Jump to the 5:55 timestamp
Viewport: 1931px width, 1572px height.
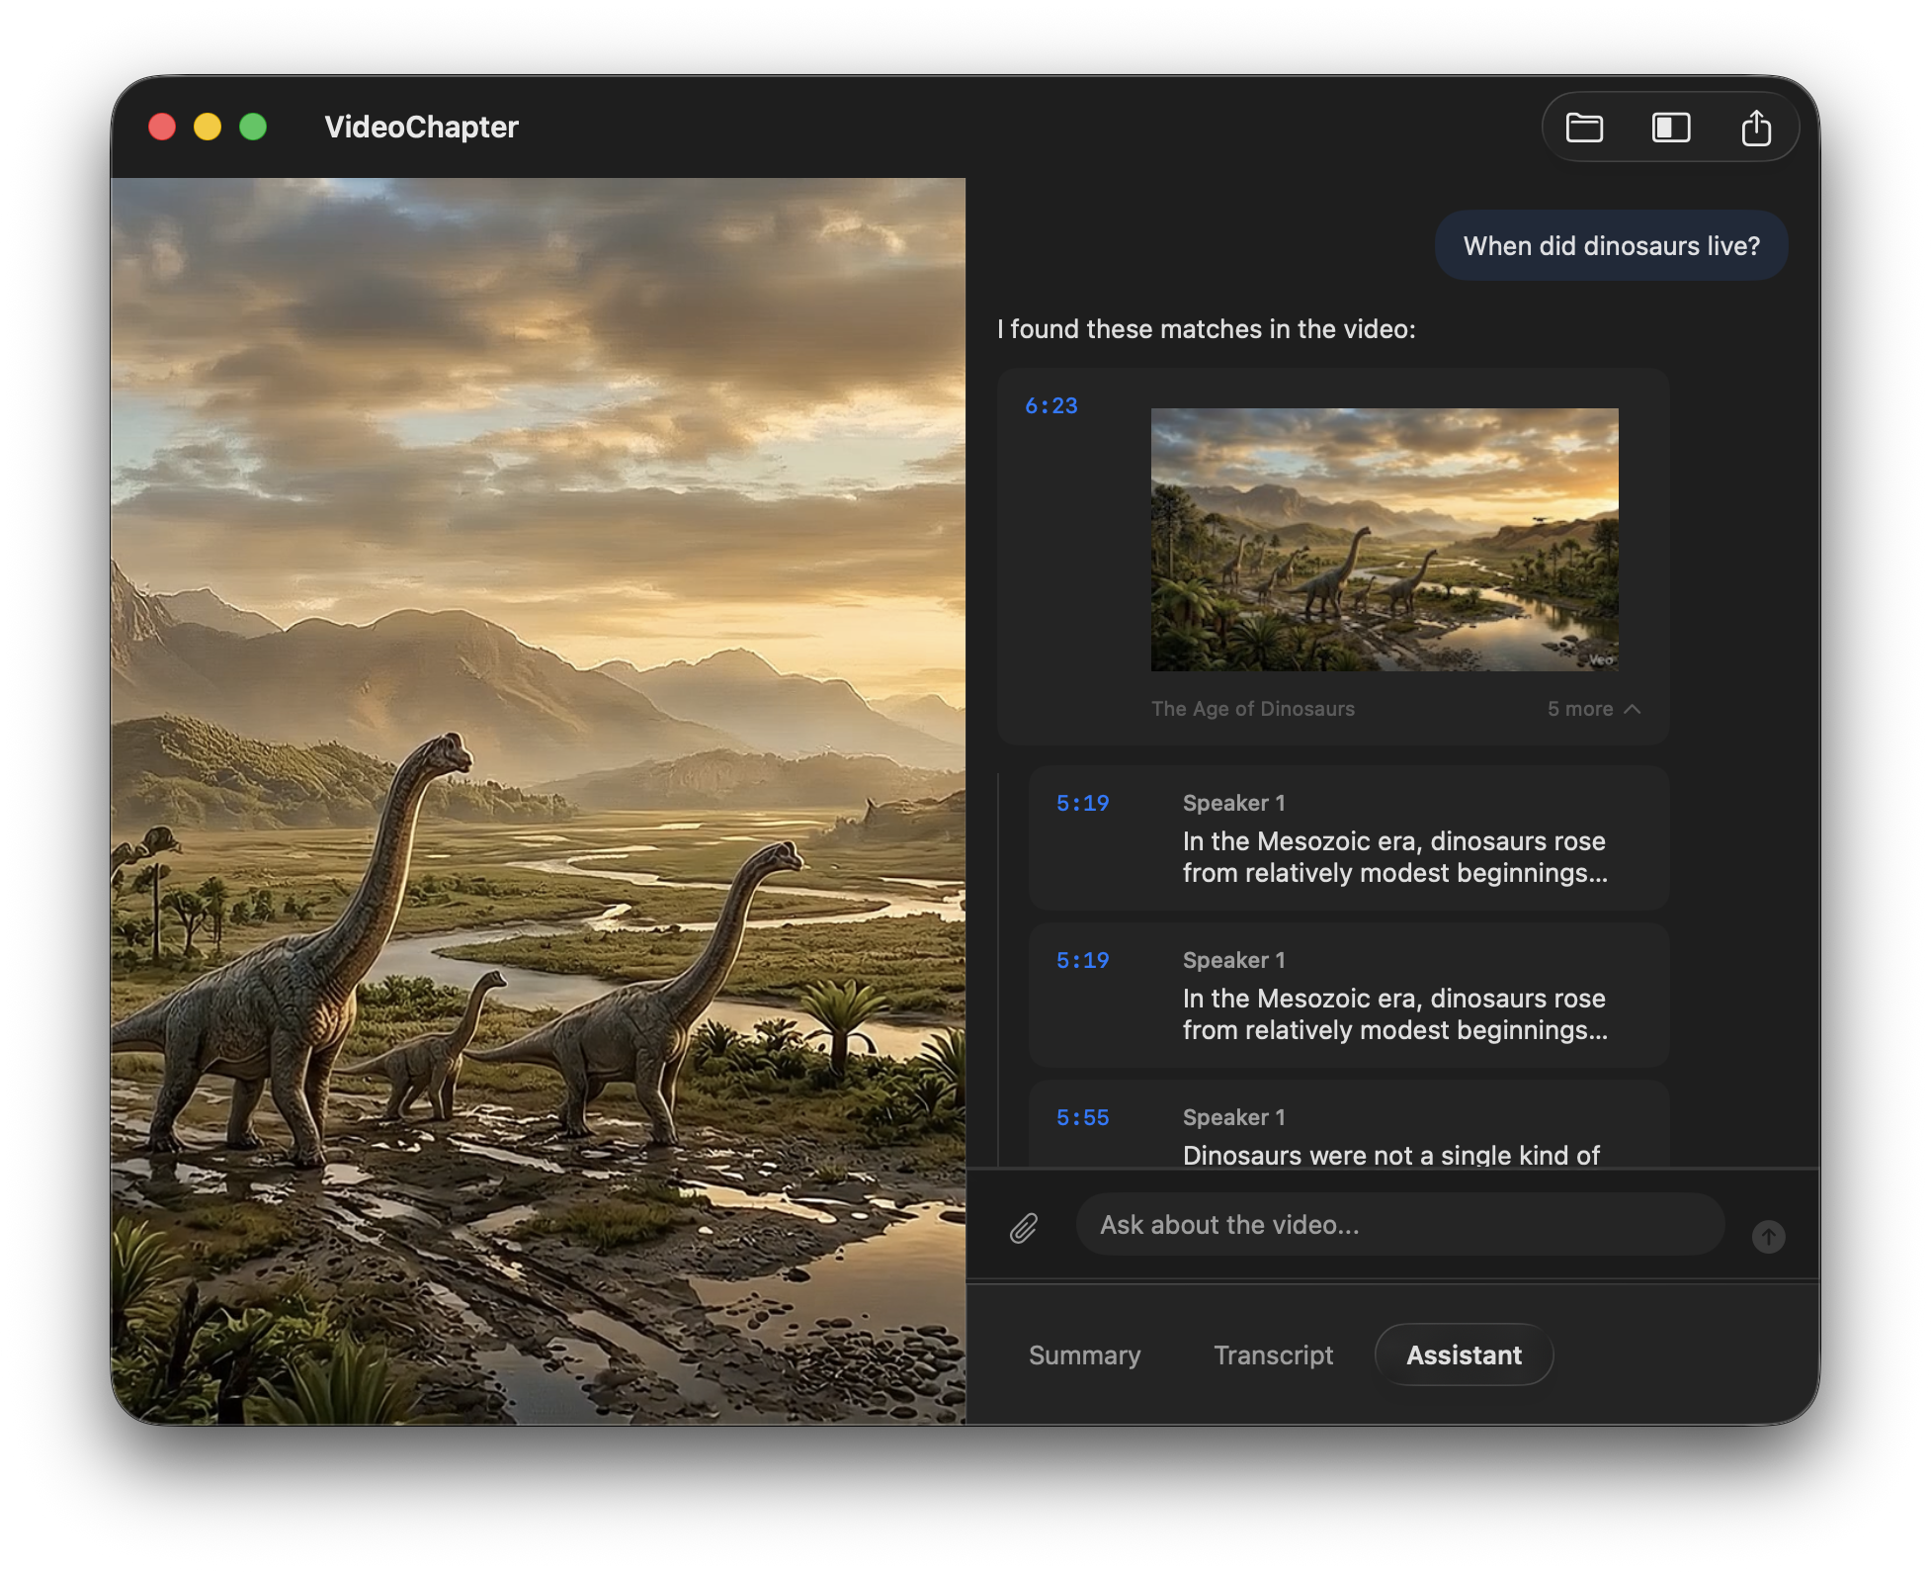tap(1082, 1117)
